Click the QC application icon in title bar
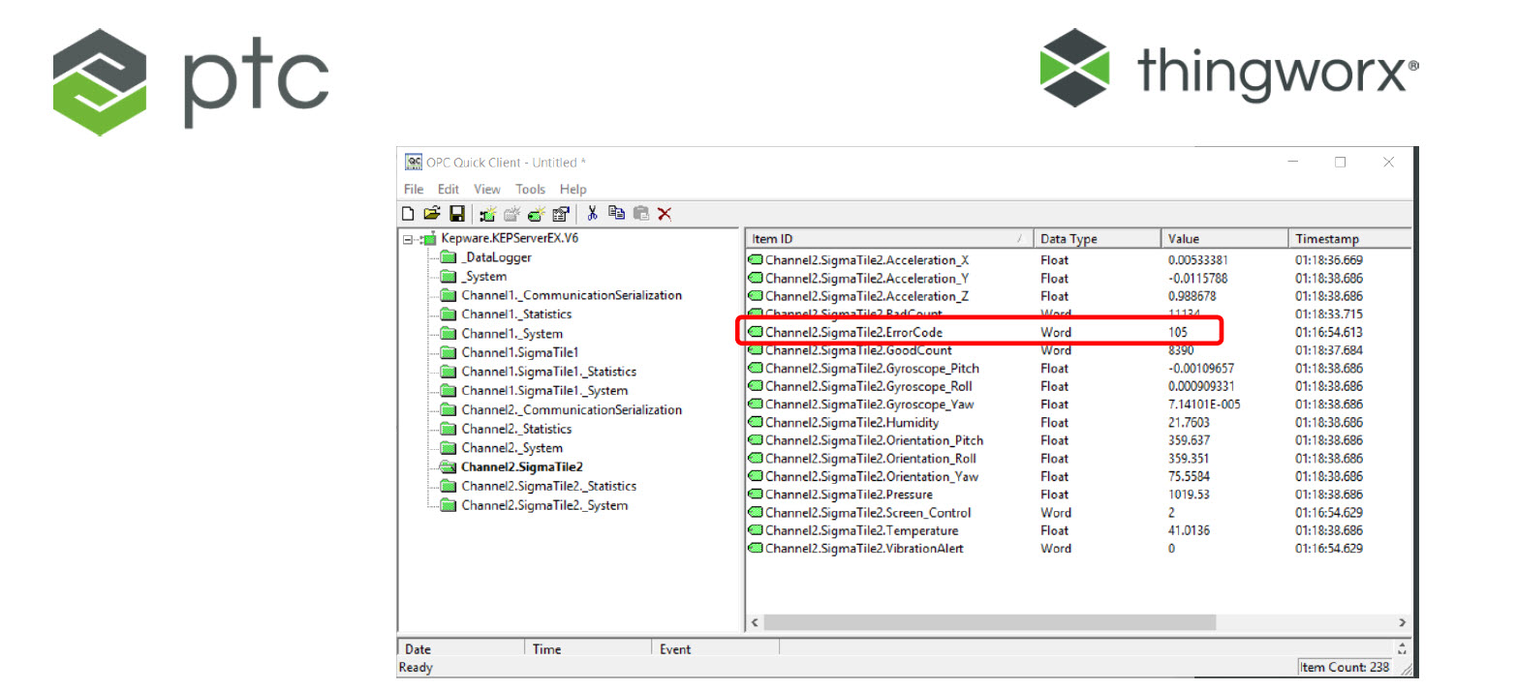The height and width of the screenshot is (690, 1517). point(412,162)
